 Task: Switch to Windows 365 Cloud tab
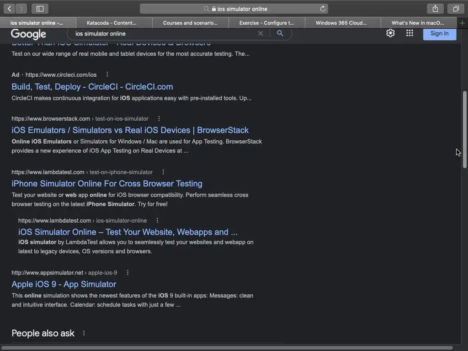tap(343, 23)
